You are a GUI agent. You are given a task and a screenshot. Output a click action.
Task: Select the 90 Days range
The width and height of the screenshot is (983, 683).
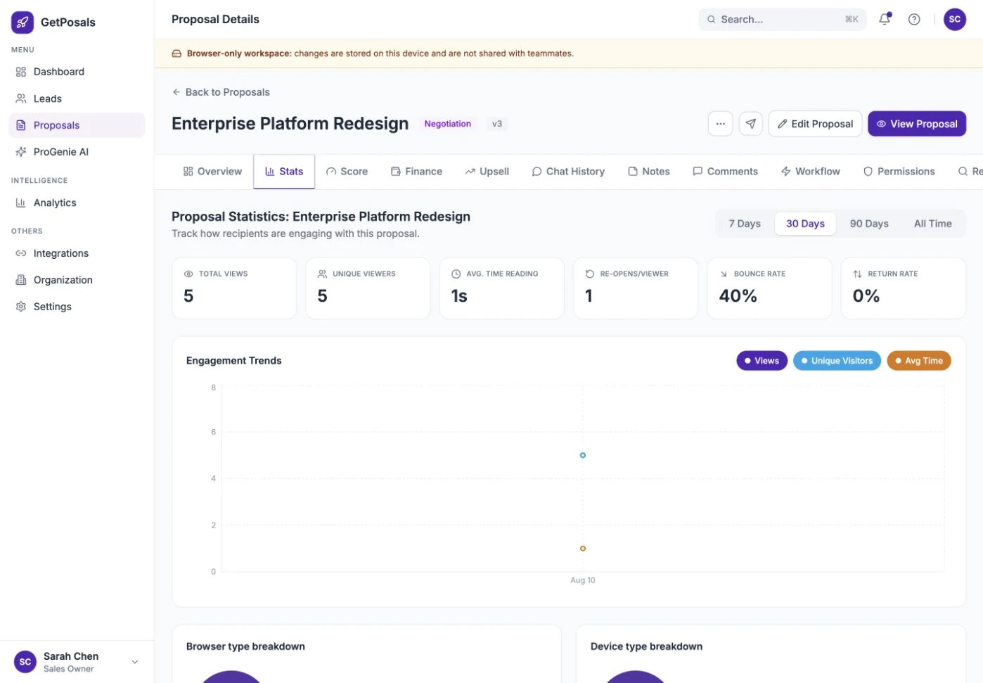click(x=869, y=224)
